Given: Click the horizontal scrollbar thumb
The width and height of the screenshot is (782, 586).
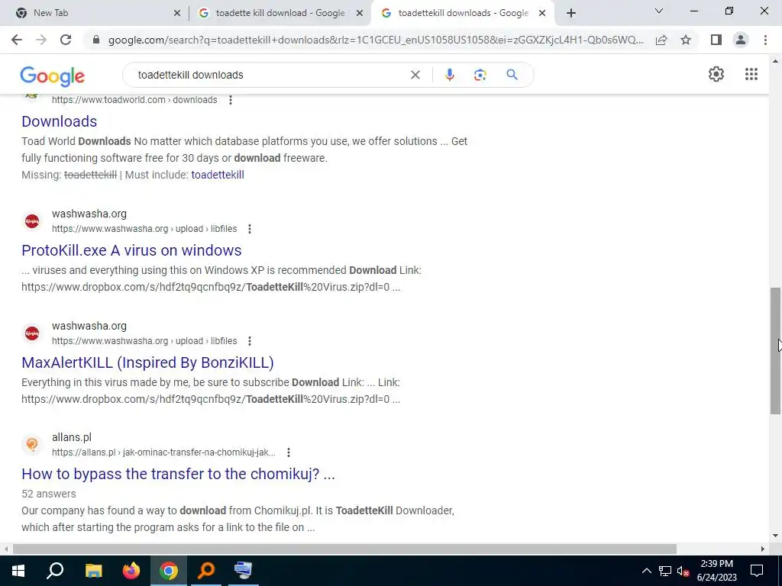Looking at the screenshot, I should pos(344,549).
